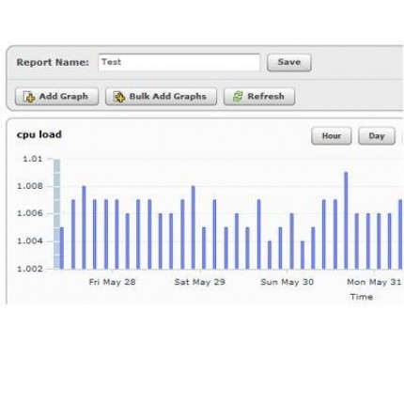Click the Time axis label
404x404 pixels.
click(362, 297)
